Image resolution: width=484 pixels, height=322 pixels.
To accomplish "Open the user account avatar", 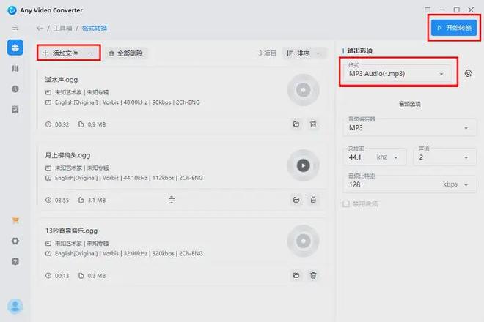I will tap(15, 306).
